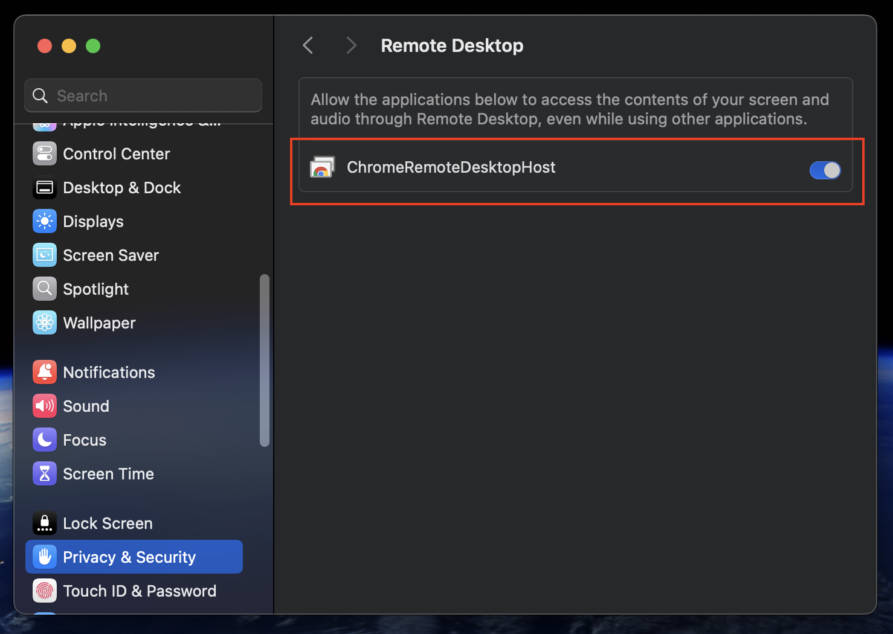Select Sound in the sidebar
This screenshot has width=893, height=634.
coord(86,406)
